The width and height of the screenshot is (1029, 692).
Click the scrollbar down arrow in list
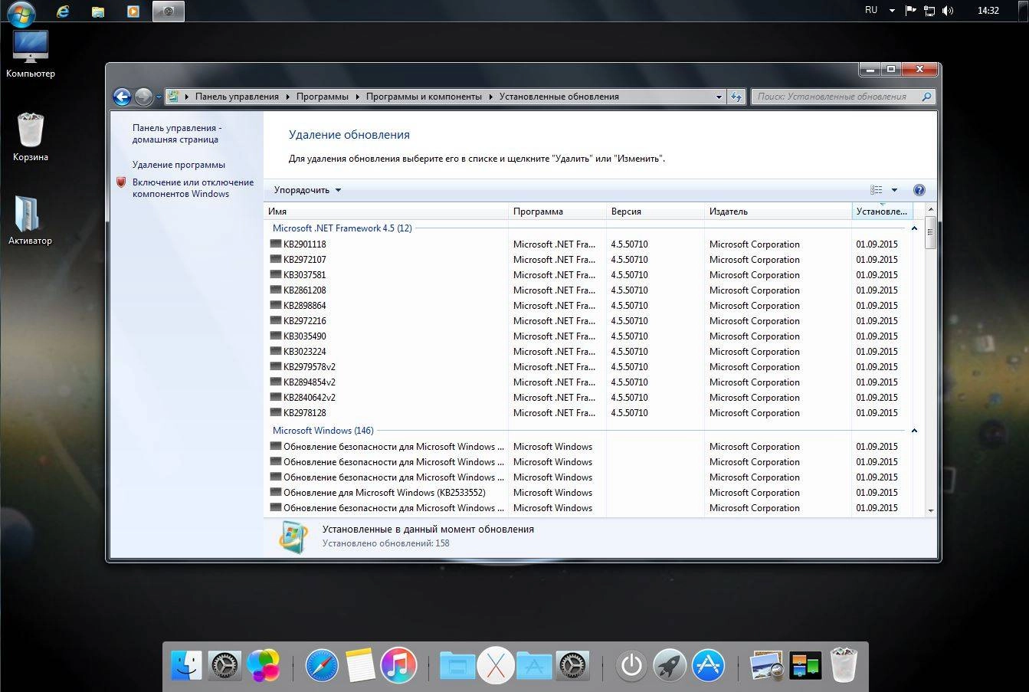(931, 510)
